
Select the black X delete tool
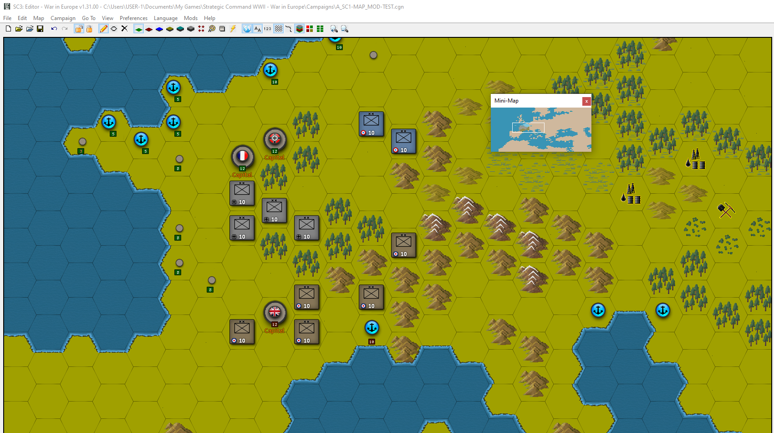point(124,29)
